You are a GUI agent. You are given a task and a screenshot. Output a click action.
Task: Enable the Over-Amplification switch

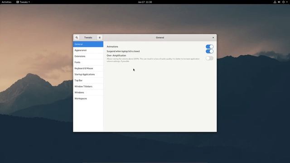[209, 58]
